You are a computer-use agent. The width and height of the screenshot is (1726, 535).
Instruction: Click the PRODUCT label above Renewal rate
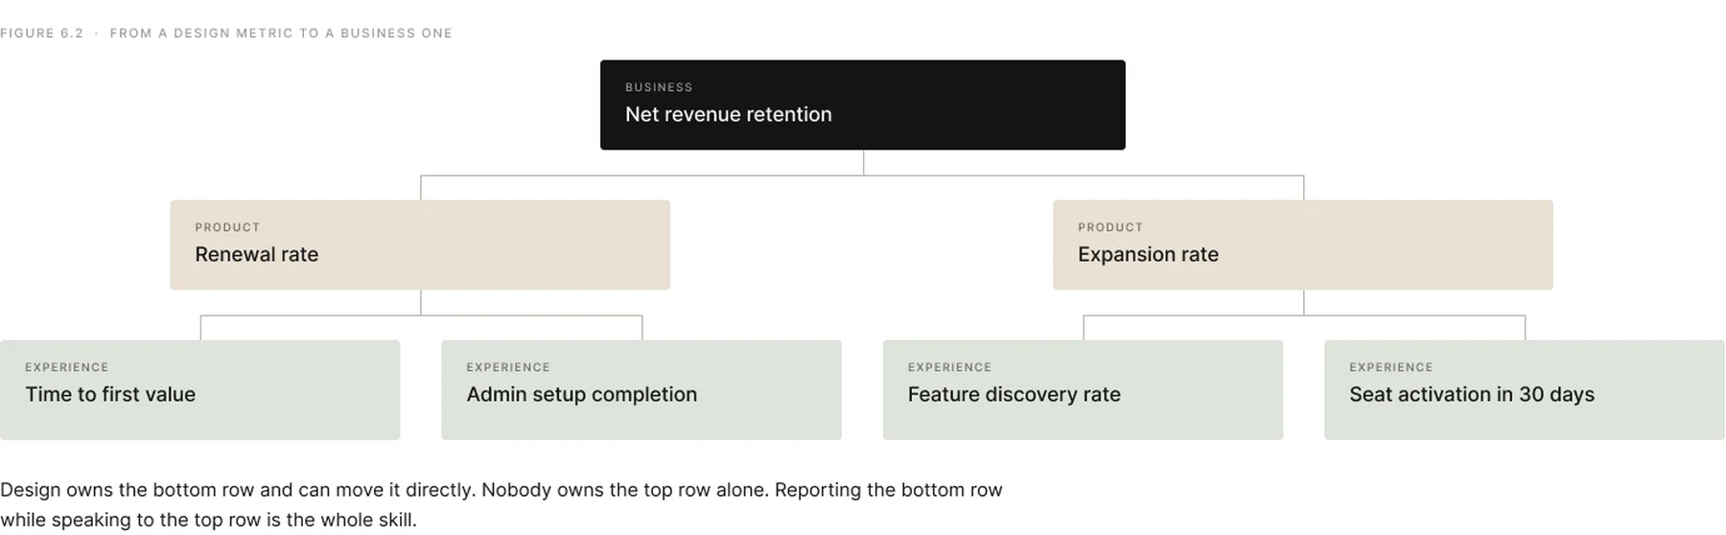point(227,227)
